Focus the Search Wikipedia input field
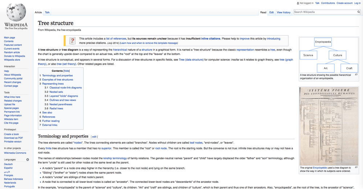Screen dimensions: 363x189 [325, 12]
